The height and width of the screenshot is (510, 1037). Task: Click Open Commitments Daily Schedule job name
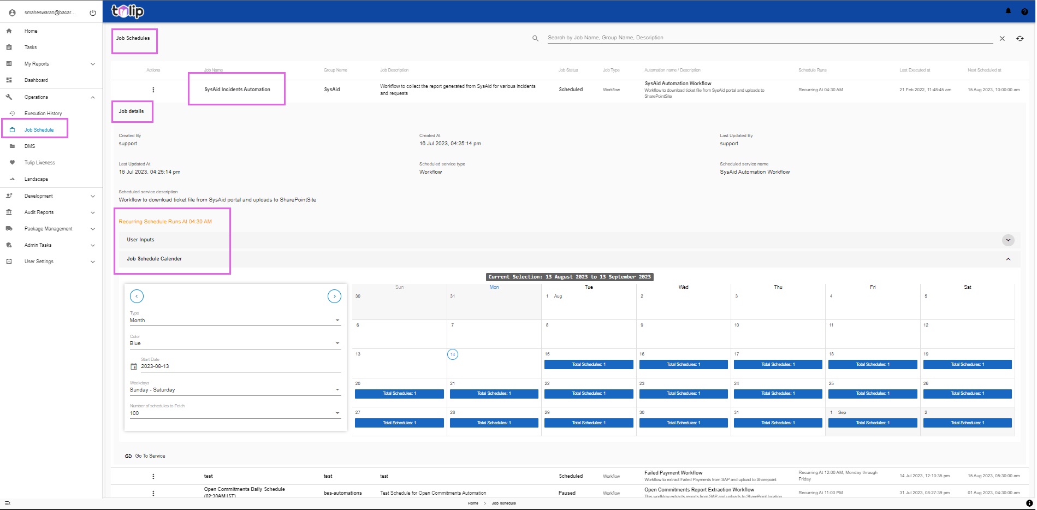click(244, 493)
